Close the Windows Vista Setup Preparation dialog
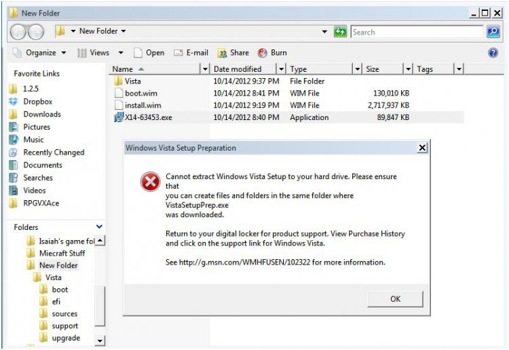This screenshot has width=509, height=350. pos(422,148)
